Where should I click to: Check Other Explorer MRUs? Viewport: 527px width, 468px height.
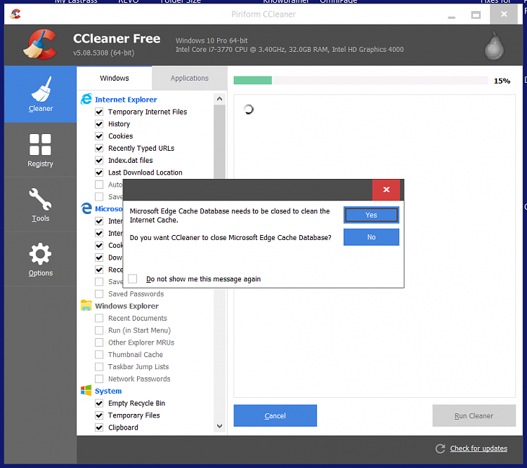(99, 342)
